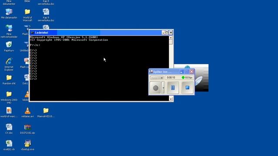
Task: Click the recorder window title bar icon
Action: coord(151,71)
